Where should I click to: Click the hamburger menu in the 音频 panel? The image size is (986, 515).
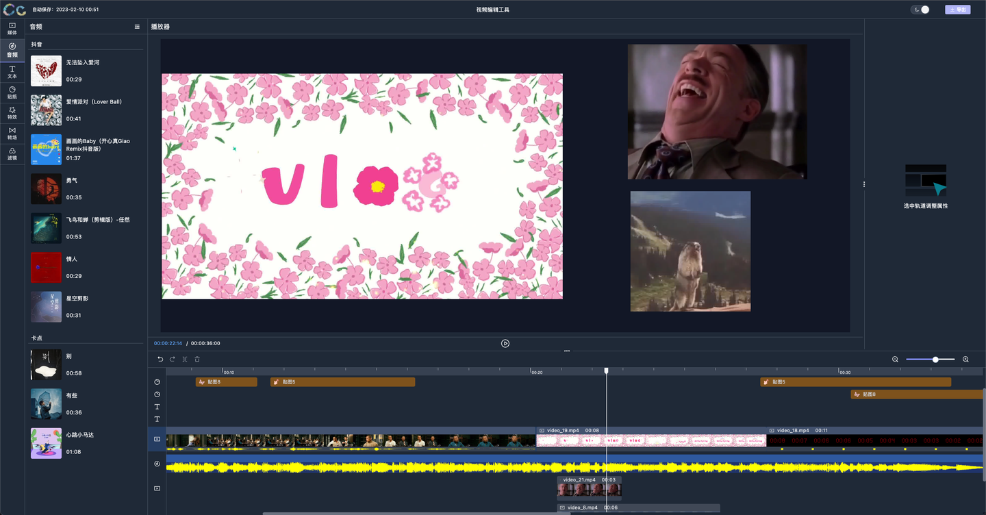pos(136,26)
